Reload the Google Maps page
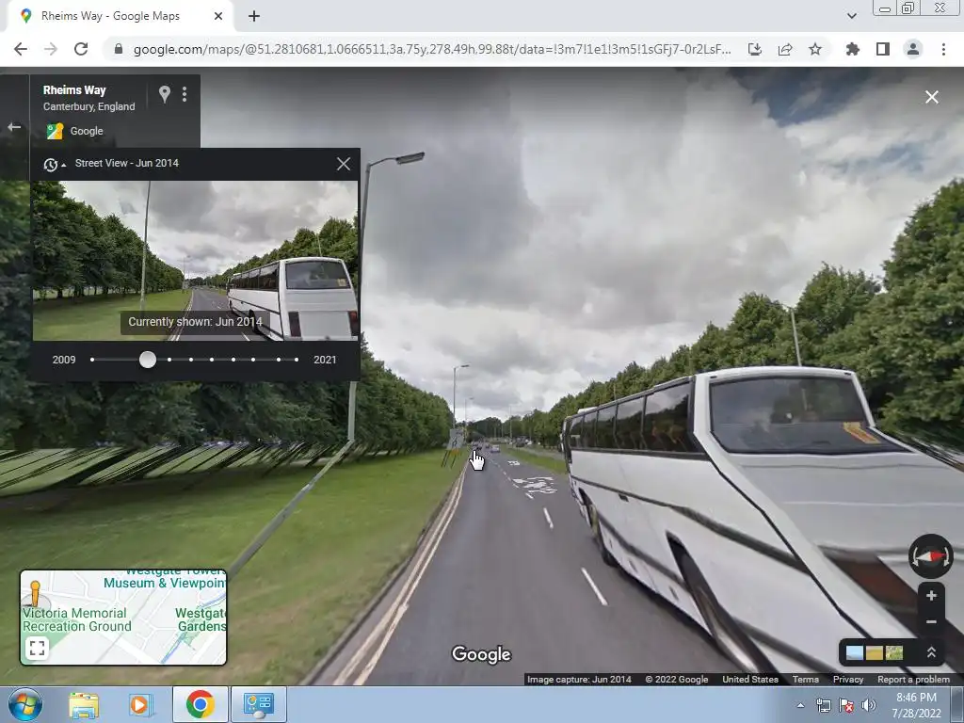This screenshot has height=723, width=964. coord(81,49)
